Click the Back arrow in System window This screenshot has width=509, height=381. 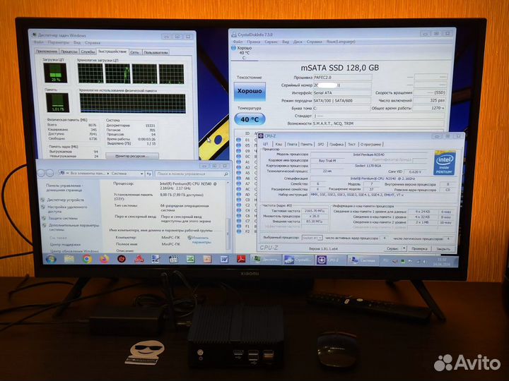[x=41, y=174]
